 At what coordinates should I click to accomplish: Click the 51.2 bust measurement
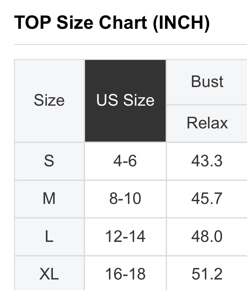207,274
